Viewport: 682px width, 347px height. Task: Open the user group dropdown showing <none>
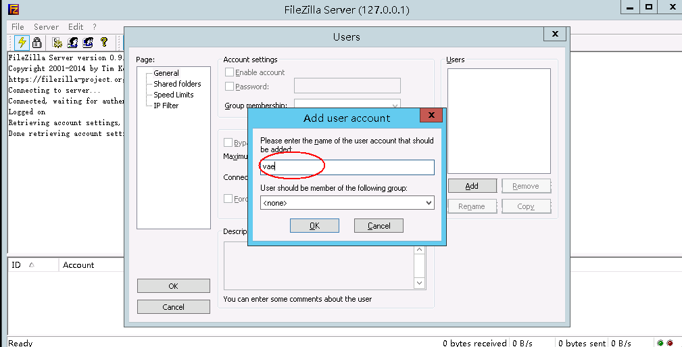coord(347,202)
